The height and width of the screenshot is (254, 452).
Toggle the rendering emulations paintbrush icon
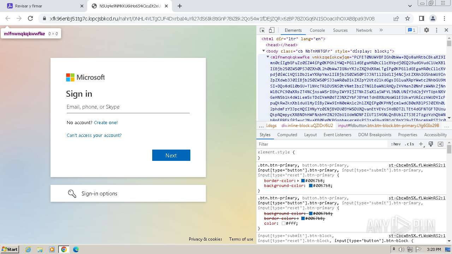431,144
